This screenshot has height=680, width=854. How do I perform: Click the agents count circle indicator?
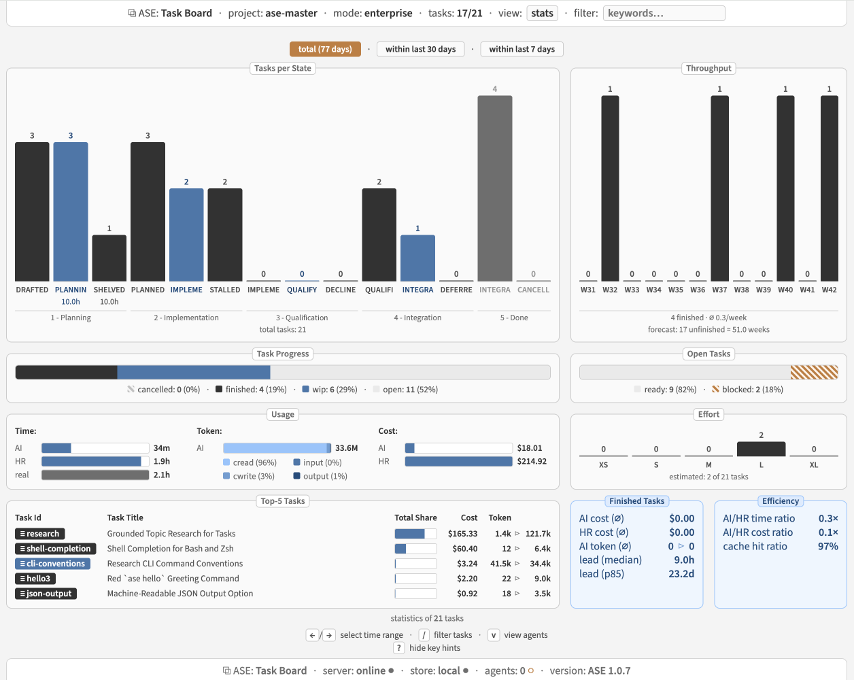(531, 671)
